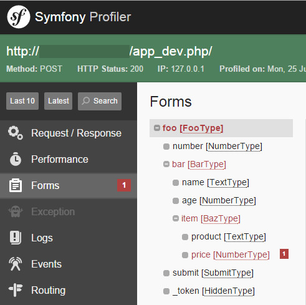Screen dimensions: 306x305
Task: Go to the Latest profile
Action: point(58,101)
